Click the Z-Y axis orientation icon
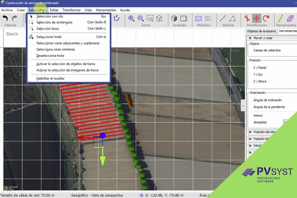Image resolution: width=297 pixels, height=198 pixels. tap(116, 18)
